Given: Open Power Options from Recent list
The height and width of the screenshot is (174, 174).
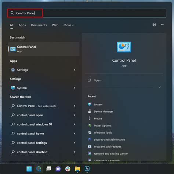Looking at the screenshot, I should tap(102, 126).
